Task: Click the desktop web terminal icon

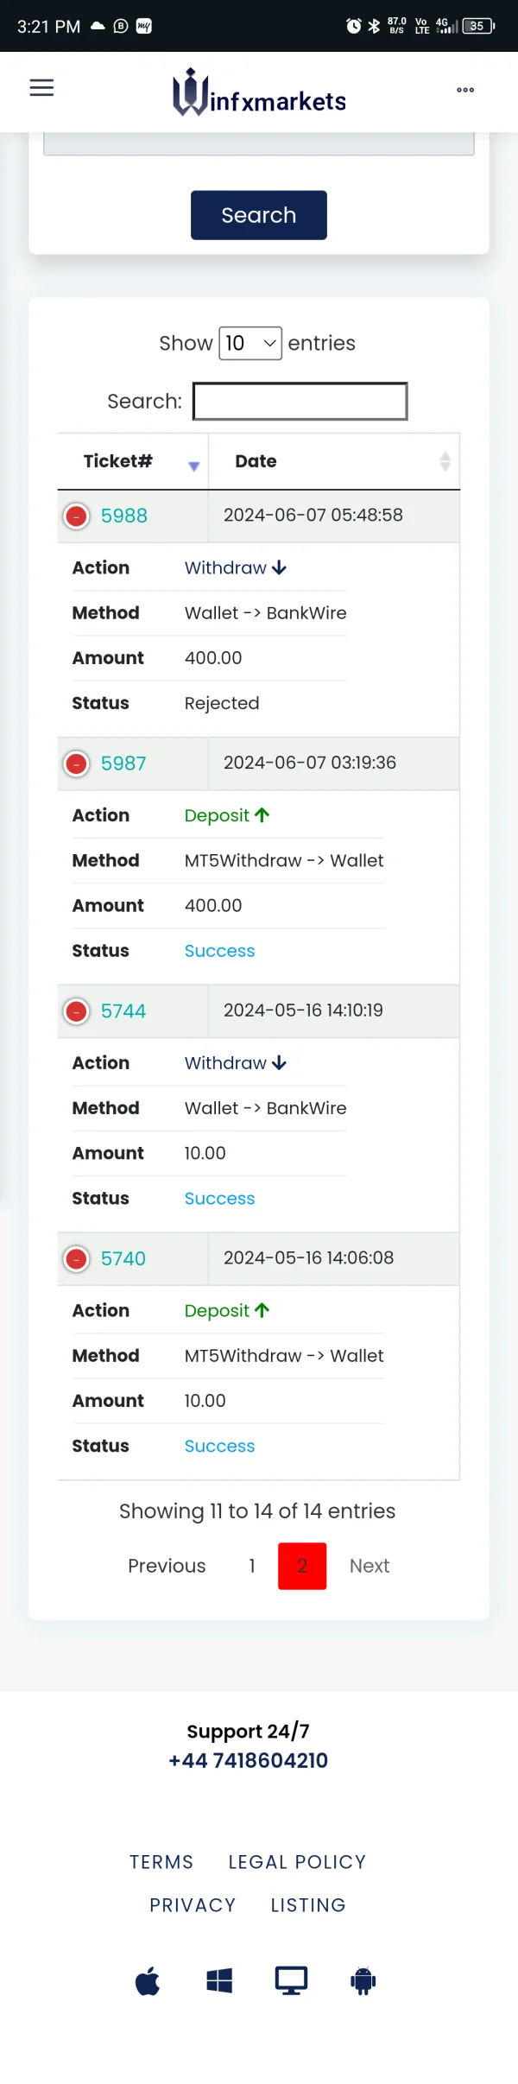Action: (x=291, y=1980)
